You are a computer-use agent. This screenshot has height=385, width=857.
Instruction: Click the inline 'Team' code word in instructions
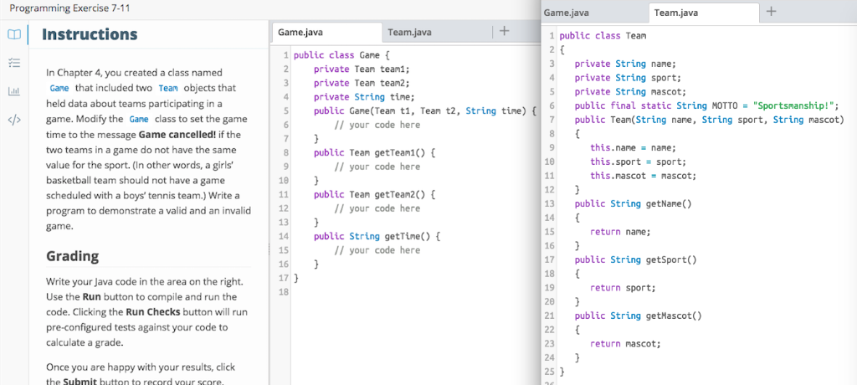167,88
